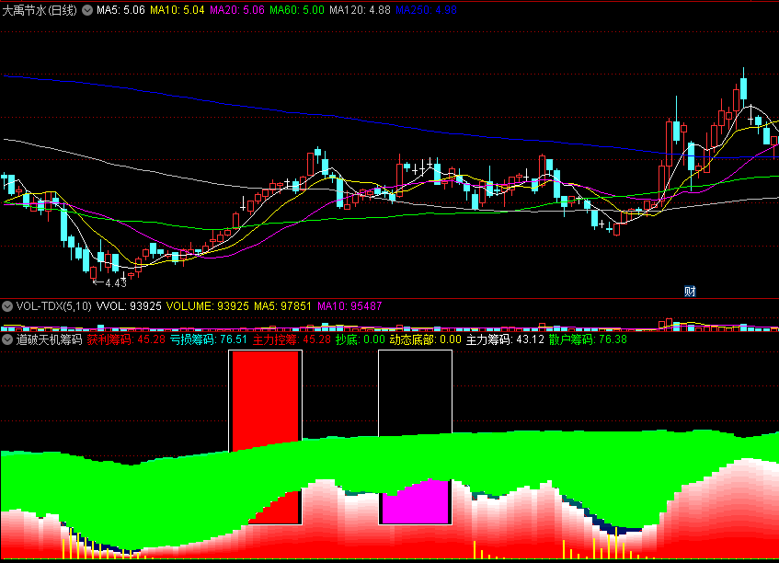The width and height of the screenshot is (779, 563).
Task: Open the 道破天机筹码 indicator dropdown arrow
Action: (7, 339)
